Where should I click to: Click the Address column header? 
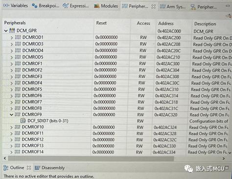166,24
